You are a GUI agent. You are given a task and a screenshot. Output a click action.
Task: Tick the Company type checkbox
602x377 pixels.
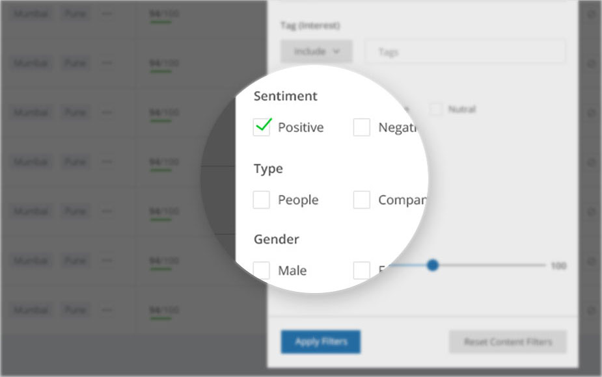[x=362, y=200]
